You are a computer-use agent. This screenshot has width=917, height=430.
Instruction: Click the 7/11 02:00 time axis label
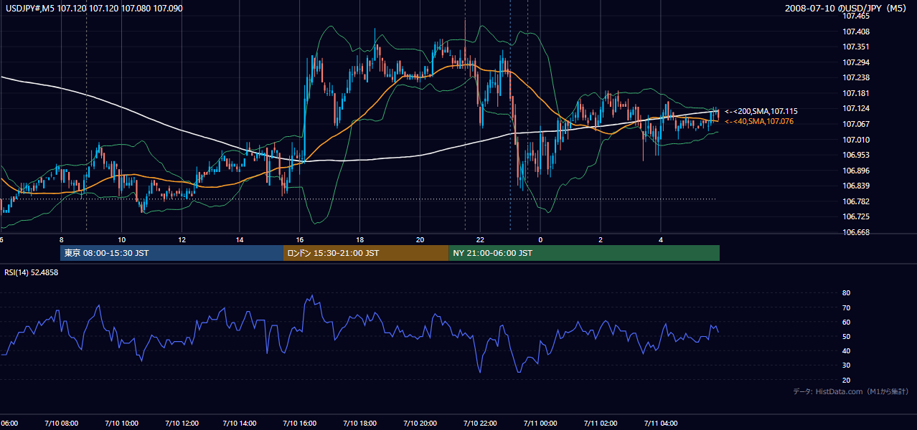601,424
